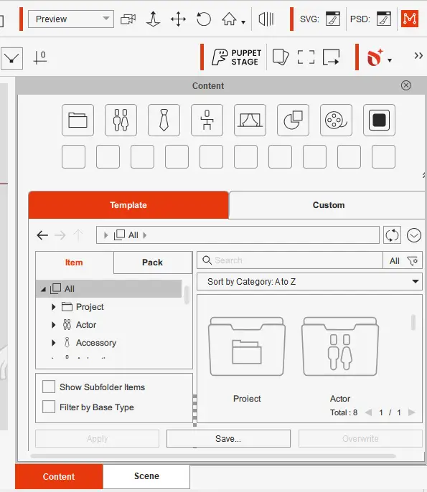Select the Scene stage curtain icon
The height and width of the screenshot is (492, 427).
[x=250, y=120]
